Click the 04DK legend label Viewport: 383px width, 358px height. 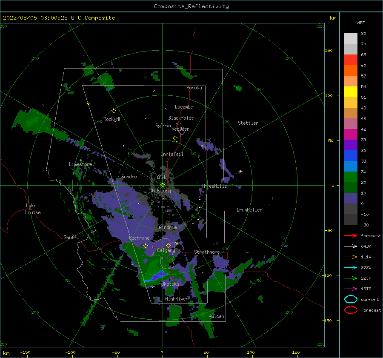[x=366, y=246]
